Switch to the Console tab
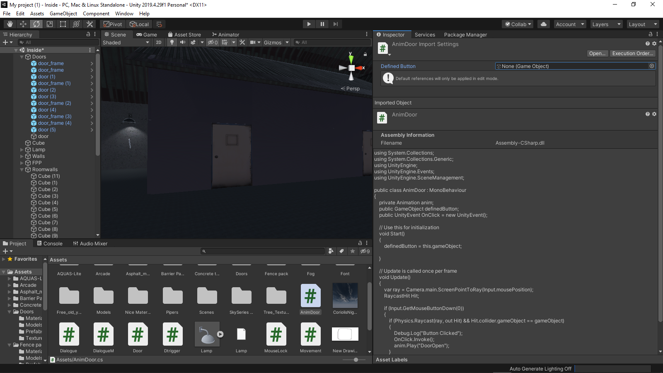Screen dimensions: 663x373 pyautogui.click(x=50, y=243)
